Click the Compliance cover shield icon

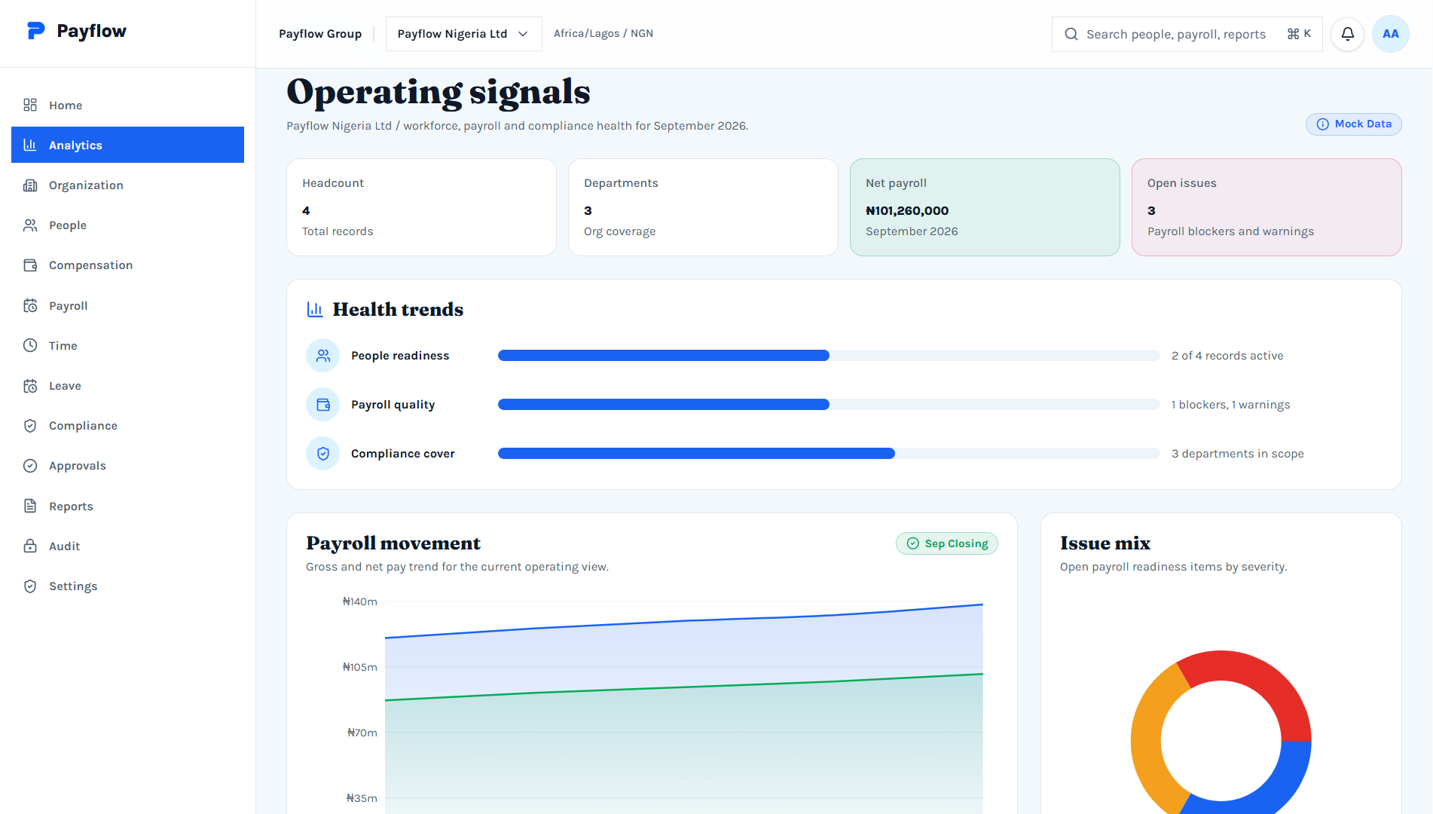click(323, 454)
